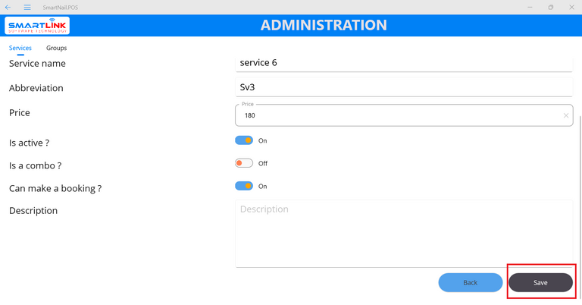
Task: Click the Back button
Action: click(470, 282)
